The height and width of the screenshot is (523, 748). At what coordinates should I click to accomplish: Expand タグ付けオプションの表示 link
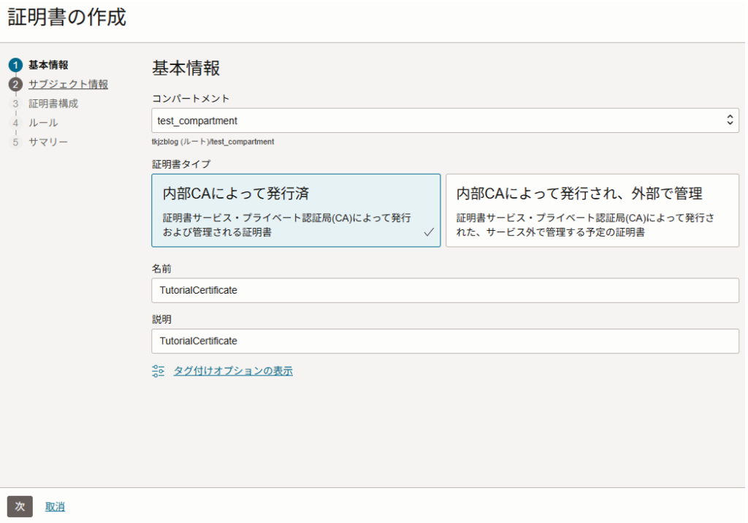[x=233, y=371]
